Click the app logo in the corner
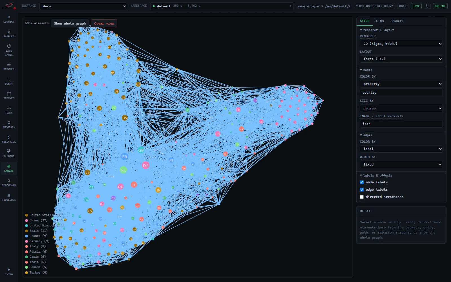 9,6
